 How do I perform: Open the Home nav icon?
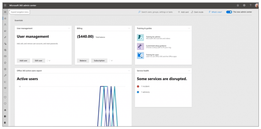point(5,18)
